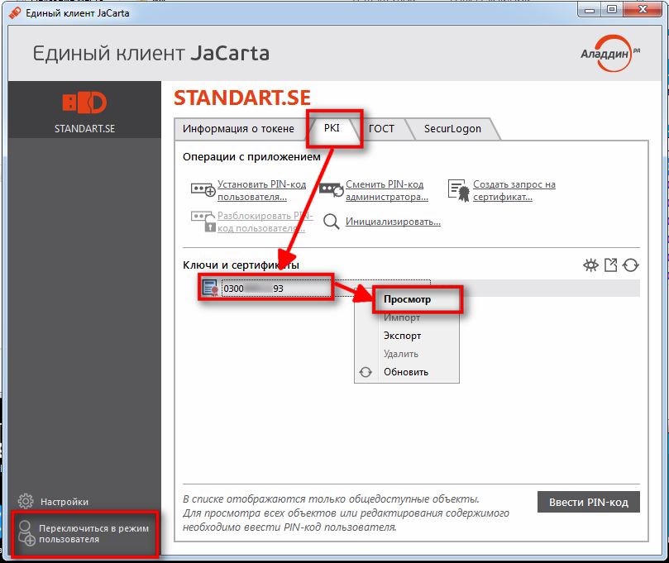Click the Ввести PIN-код button
This screenshot has height=563, width=669.
tap(588, 502)
